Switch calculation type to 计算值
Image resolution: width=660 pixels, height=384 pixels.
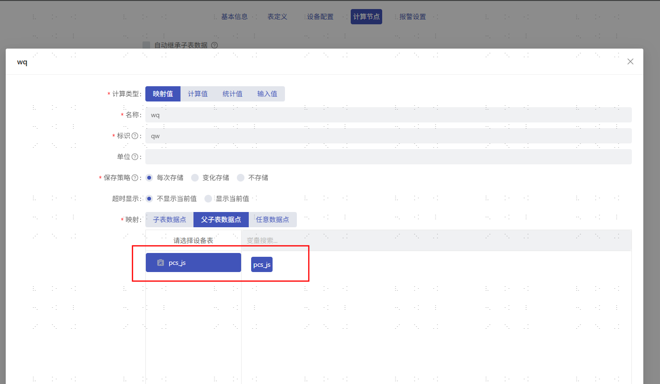point(198,94)
